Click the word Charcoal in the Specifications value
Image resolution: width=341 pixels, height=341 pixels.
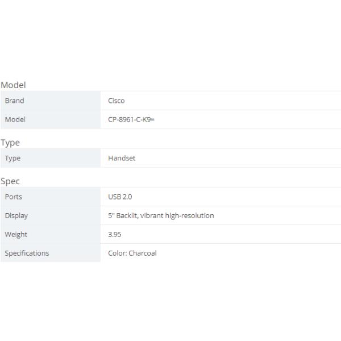[x=143, y=253]
